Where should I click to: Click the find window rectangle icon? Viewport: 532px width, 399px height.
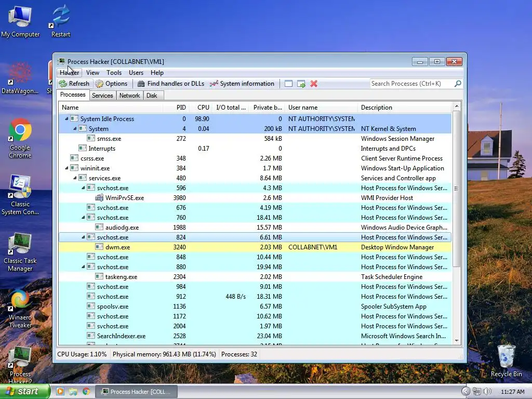click(x=288, y=84)
